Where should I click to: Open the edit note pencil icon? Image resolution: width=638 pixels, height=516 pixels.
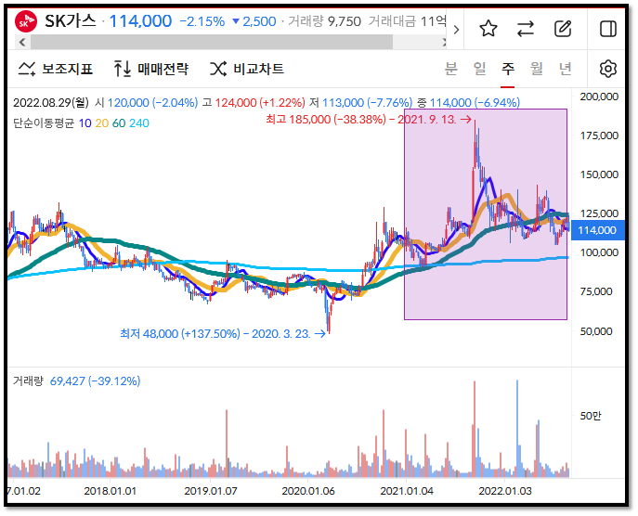click(x=563, y=29)
